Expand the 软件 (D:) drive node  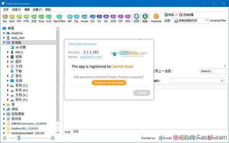pyautogui.click(x=8, y=90)
